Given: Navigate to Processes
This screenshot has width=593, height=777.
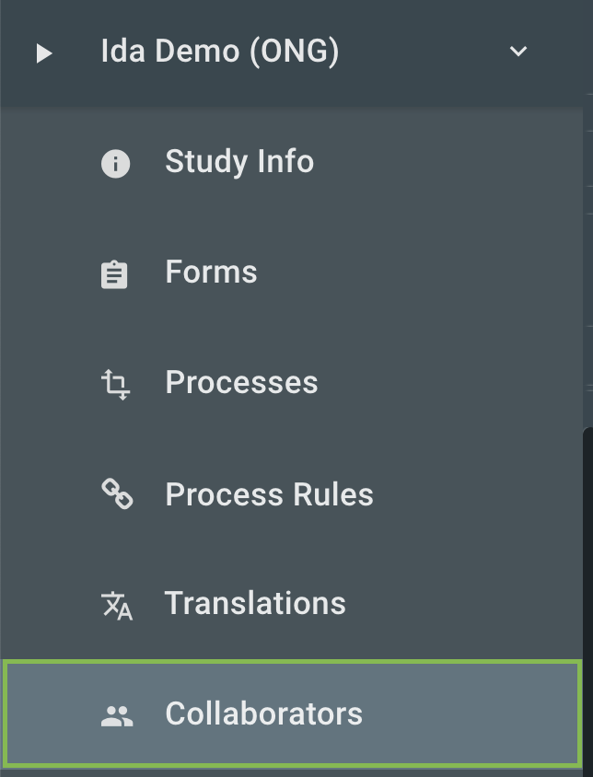Looking at the screenshot, I should [x=241, y=384].
